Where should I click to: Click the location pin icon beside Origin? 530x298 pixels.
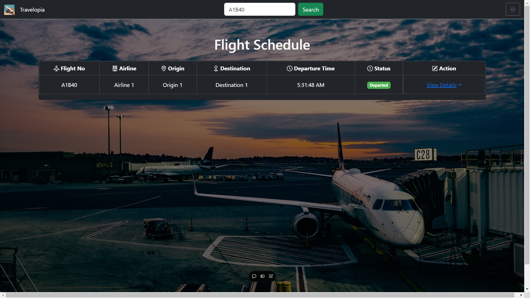(x=164, y=68)
